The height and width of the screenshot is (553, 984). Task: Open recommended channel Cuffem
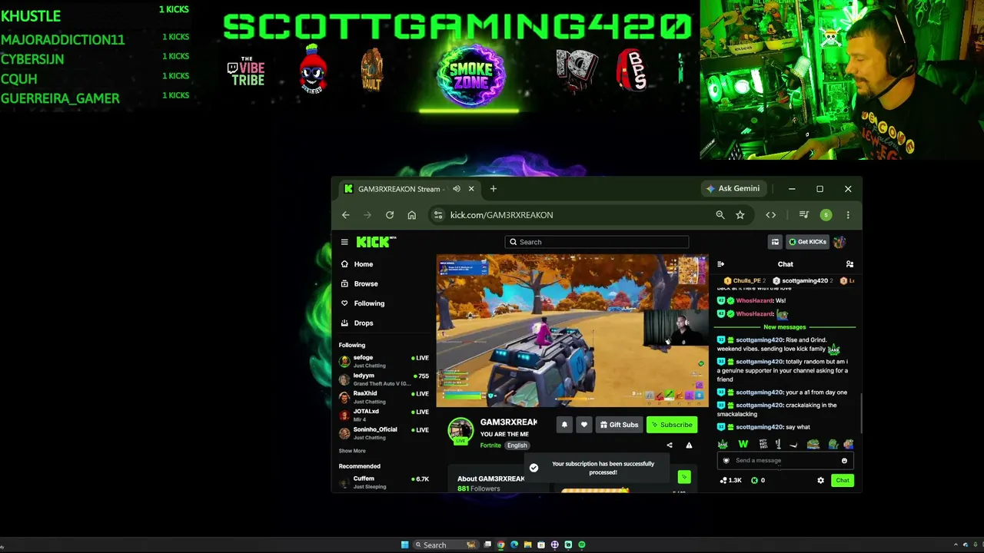coord(384,482)
